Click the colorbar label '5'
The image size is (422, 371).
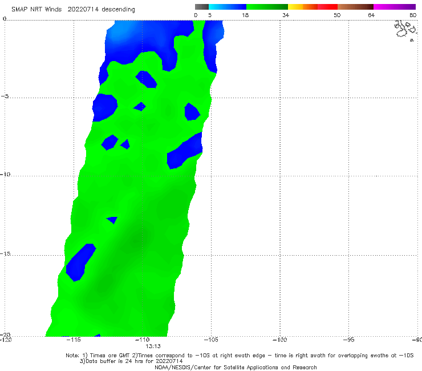point(210,15)
